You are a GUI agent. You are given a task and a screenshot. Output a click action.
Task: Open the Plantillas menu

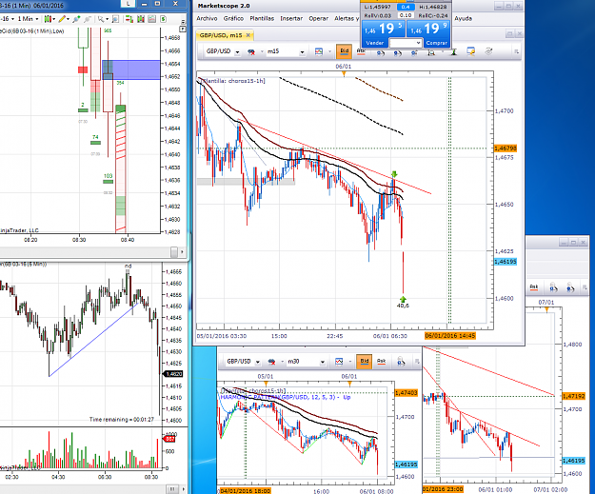pyautogui.click(x=262, y=18)
